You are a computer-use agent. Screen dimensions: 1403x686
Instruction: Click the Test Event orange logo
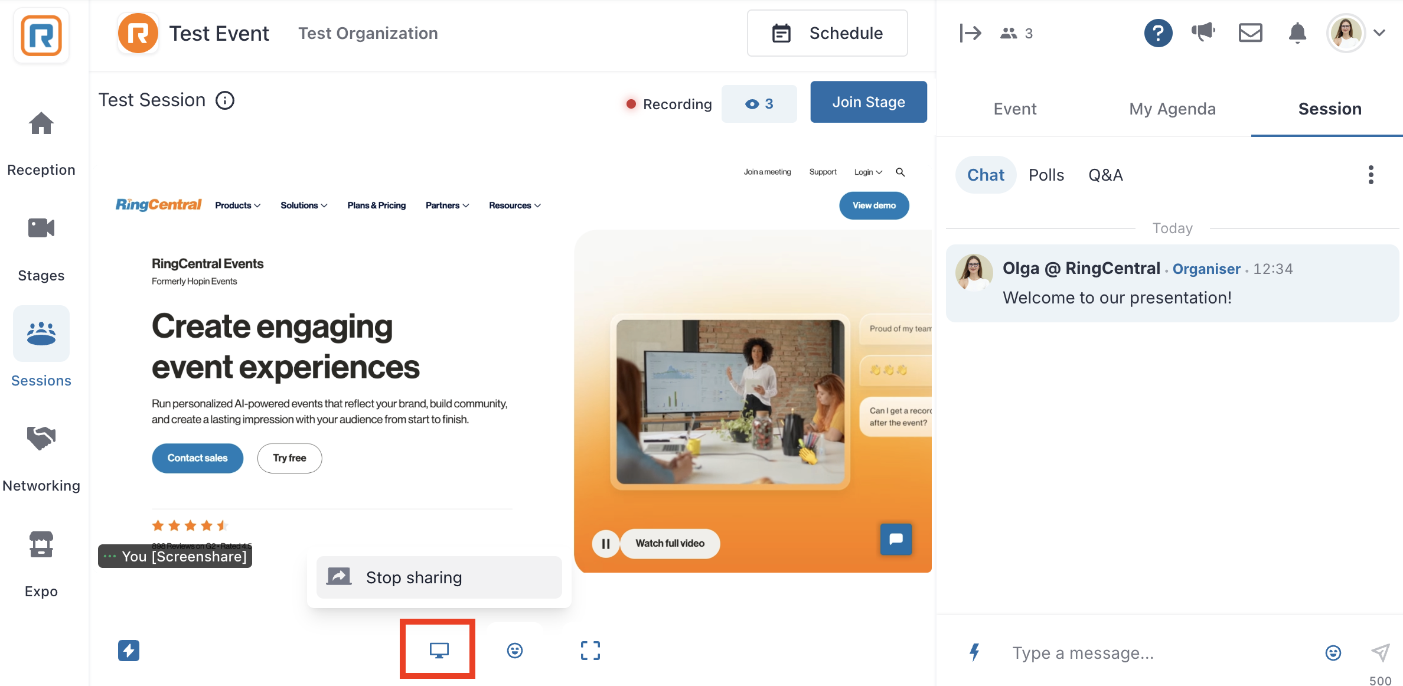(x=138, y=33)
